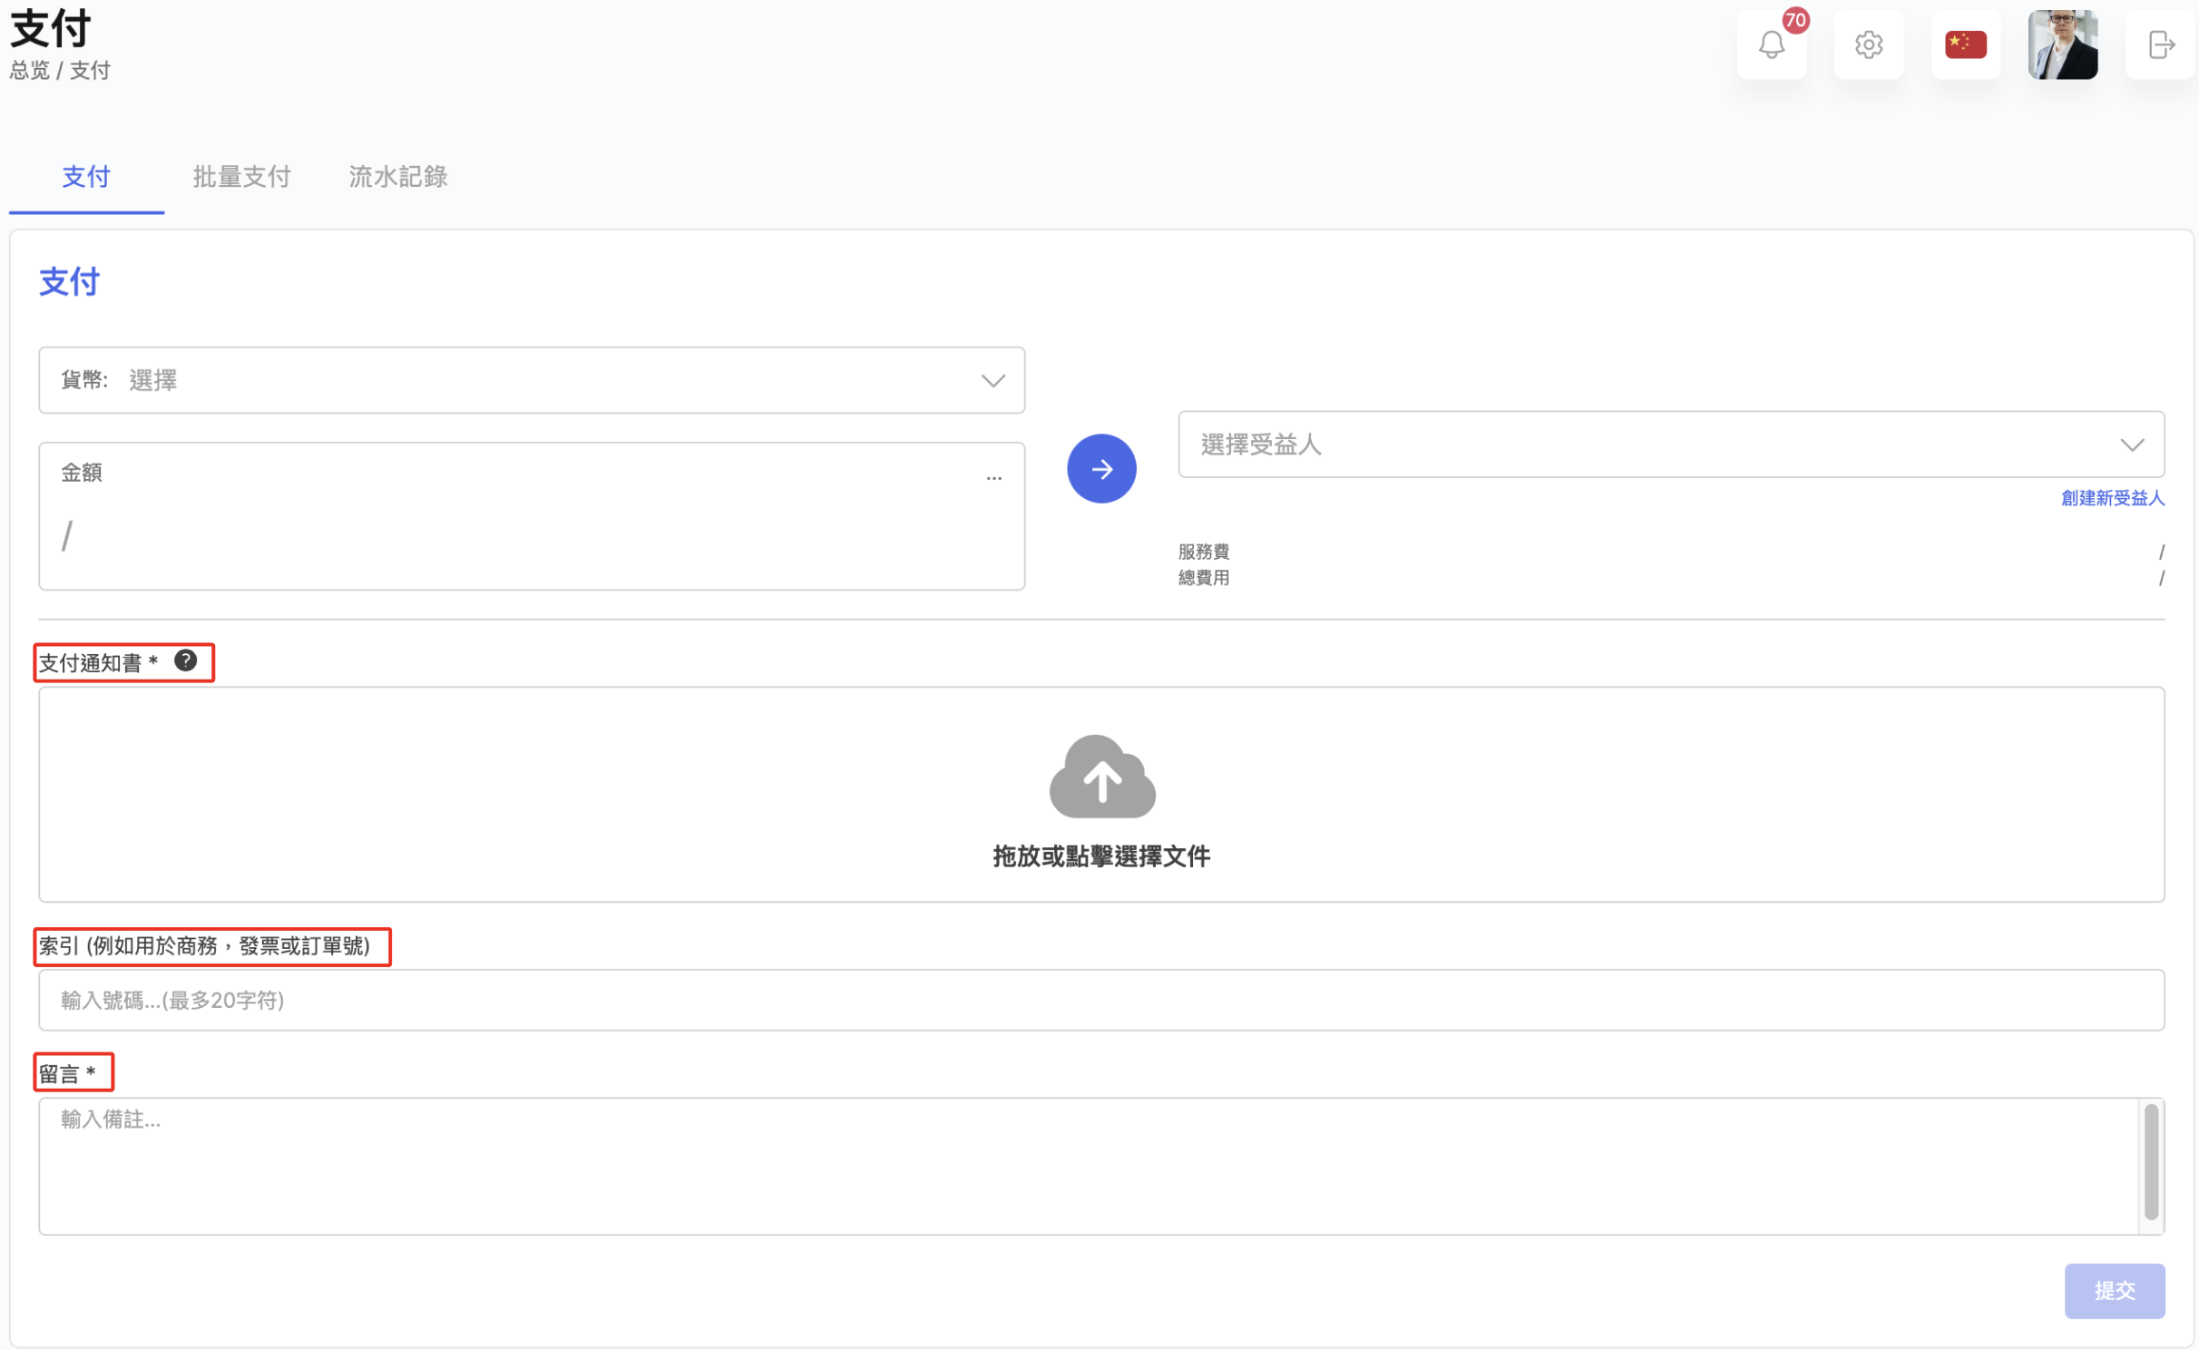Screen dimensions: 2199x1350
Task: Click the chevron arrow of the 貨幣 dropdown
Action: click(993, 380)
